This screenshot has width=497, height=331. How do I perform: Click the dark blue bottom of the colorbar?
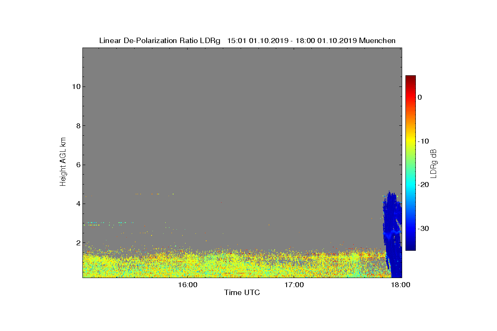point(410,247)
